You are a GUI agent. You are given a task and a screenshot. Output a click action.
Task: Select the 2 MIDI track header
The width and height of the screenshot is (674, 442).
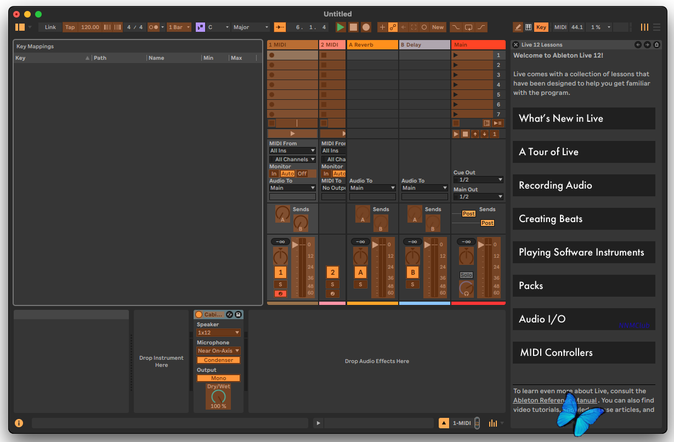(332, 44)
